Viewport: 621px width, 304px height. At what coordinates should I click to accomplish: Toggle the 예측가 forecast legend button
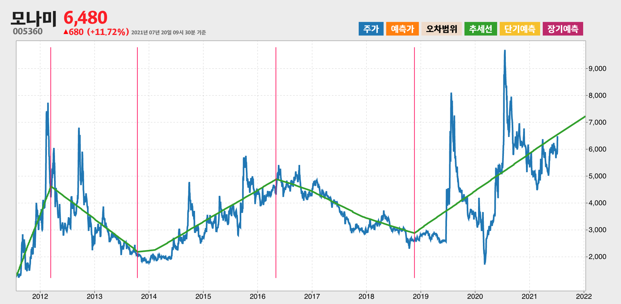(402, 29)
